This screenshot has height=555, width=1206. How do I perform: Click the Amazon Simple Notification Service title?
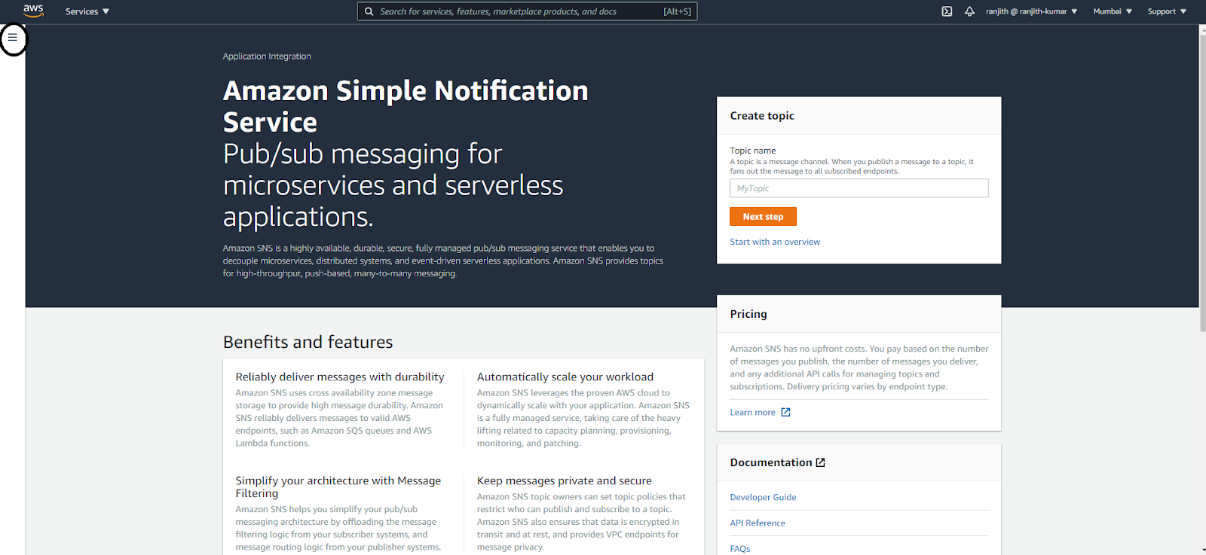click(406, 106)
